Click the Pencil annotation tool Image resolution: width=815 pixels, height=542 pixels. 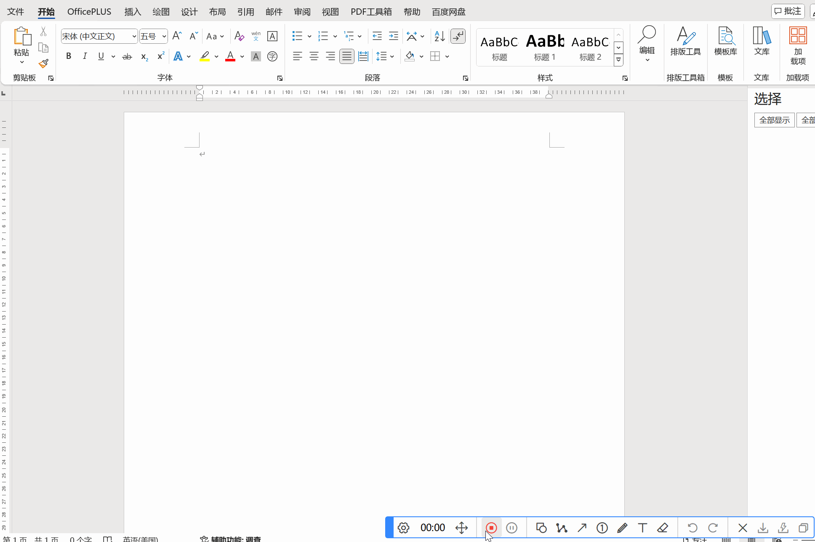click(622, 528)
